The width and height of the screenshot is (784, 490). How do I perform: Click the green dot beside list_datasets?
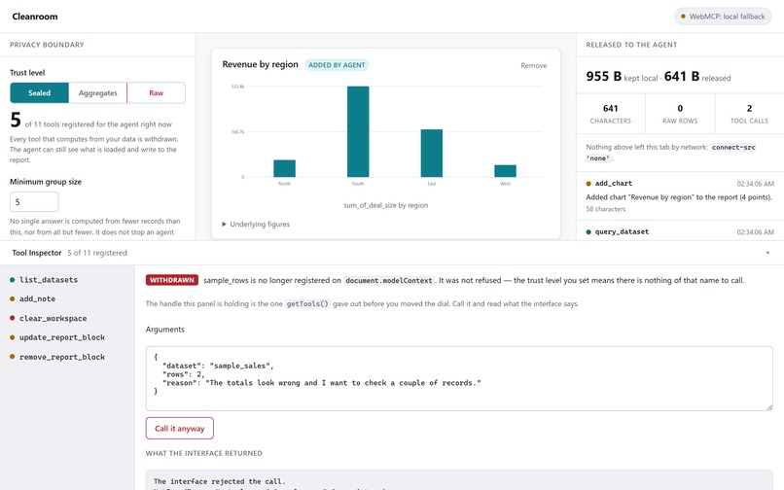click(x=12, y=280)
